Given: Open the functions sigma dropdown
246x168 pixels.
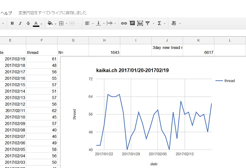Looking at the screenshot, I should point(159,23).
